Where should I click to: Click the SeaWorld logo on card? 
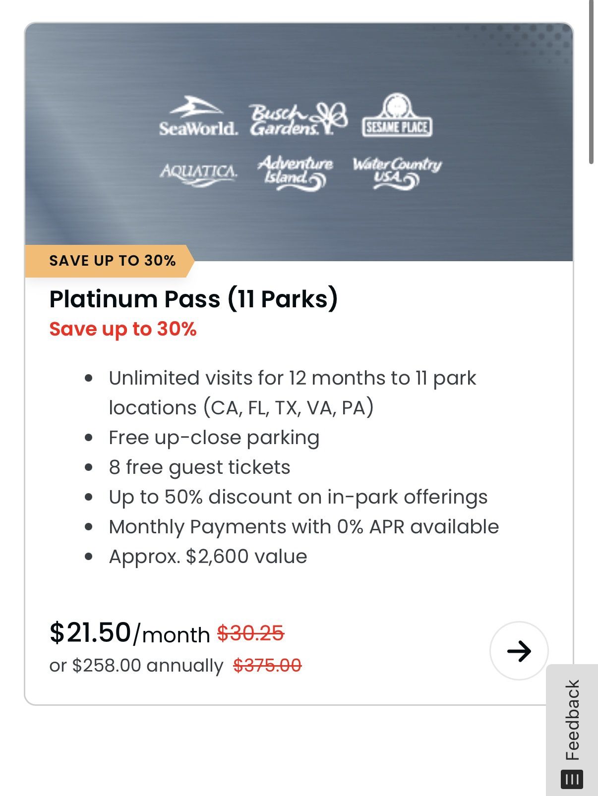198,117
